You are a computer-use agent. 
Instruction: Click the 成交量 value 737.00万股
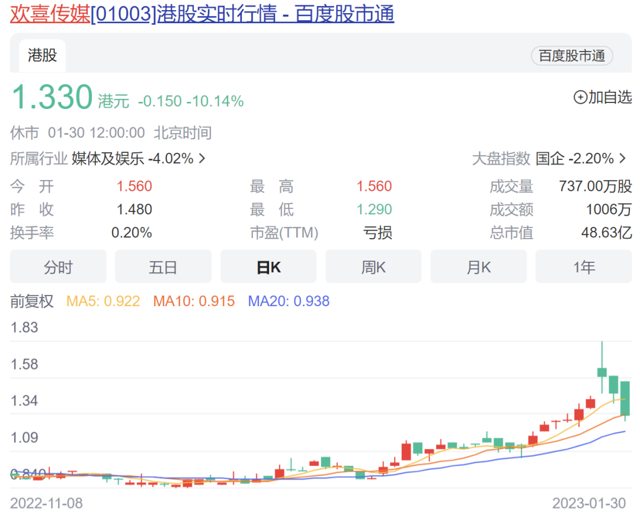(596, 186)
